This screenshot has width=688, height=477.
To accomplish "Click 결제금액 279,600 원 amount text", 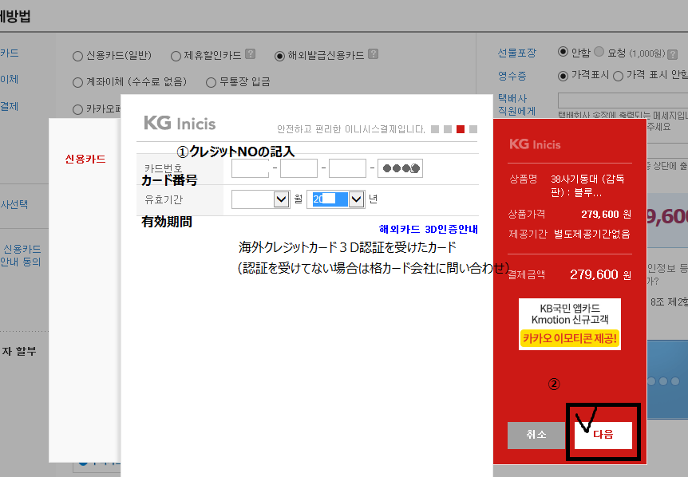I will click(x=600, y=275).
